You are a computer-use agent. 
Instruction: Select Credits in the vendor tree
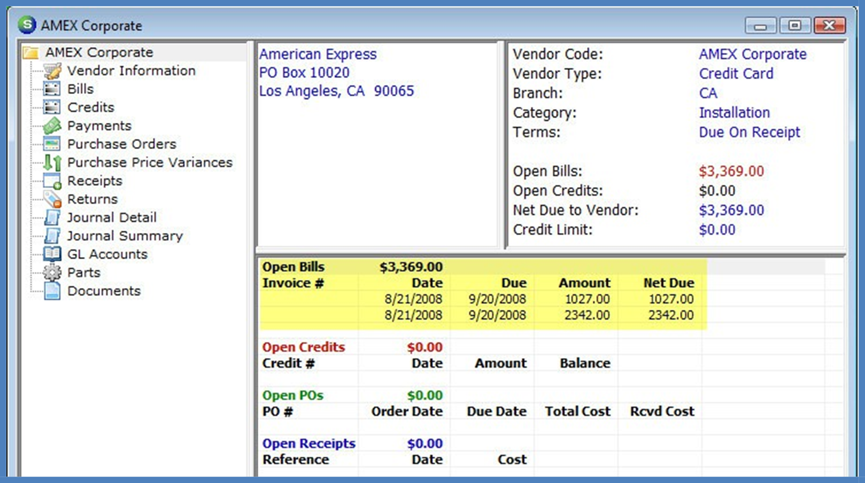point(91,107)
